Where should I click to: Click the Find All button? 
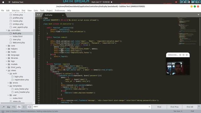click(190, 107)
